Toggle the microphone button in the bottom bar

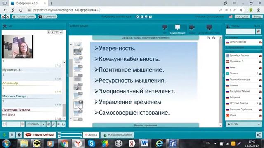click(12, 135)
